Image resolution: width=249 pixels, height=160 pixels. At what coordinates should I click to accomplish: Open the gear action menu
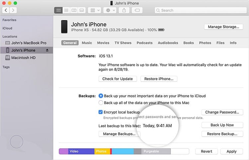[110, 10]
